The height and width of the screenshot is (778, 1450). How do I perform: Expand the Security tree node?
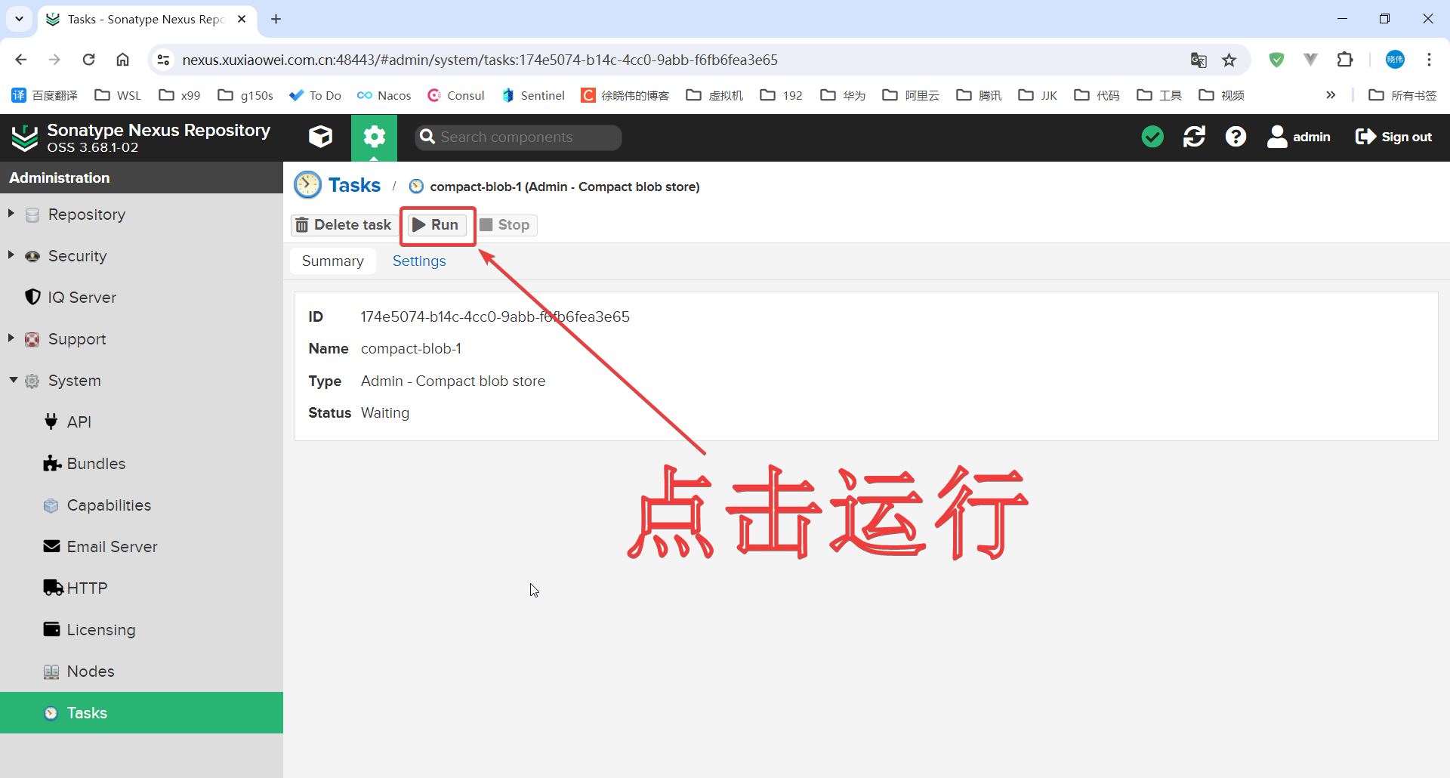[x=11, y=255]
